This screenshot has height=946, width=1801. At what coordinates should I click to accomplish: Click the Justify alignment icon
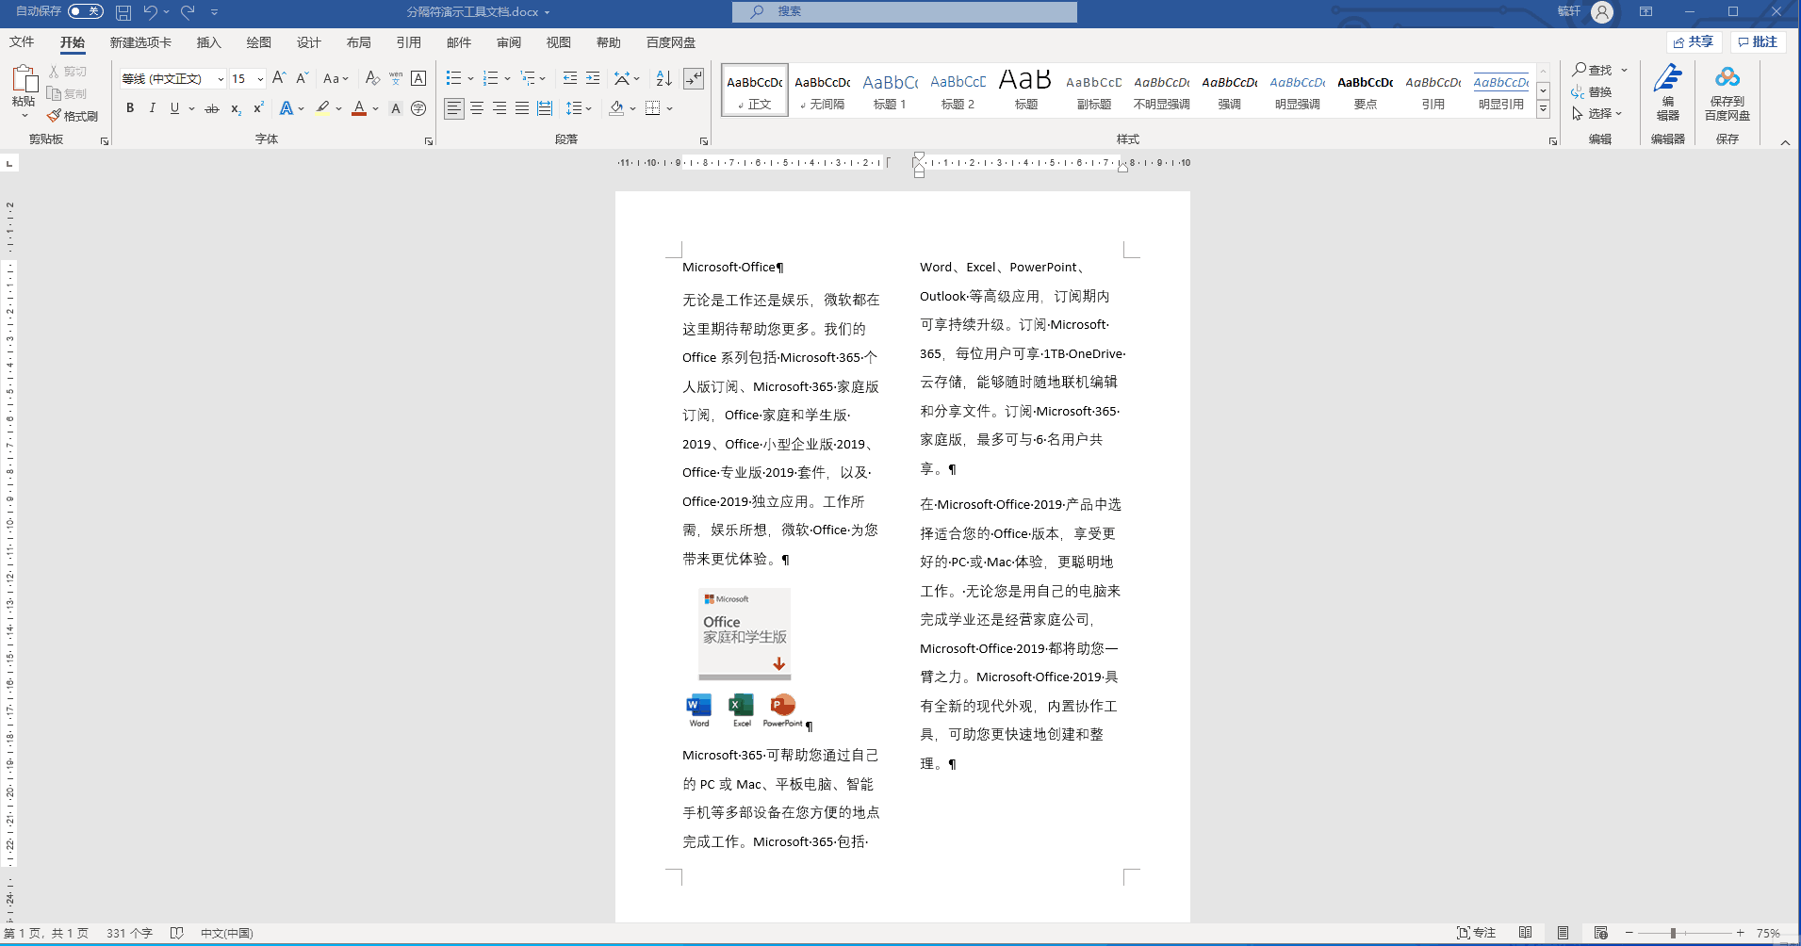tap(522, 108)
